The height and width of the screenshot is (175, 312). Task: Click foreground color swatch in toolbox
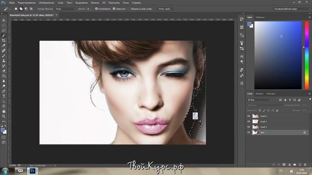point(2,130)
